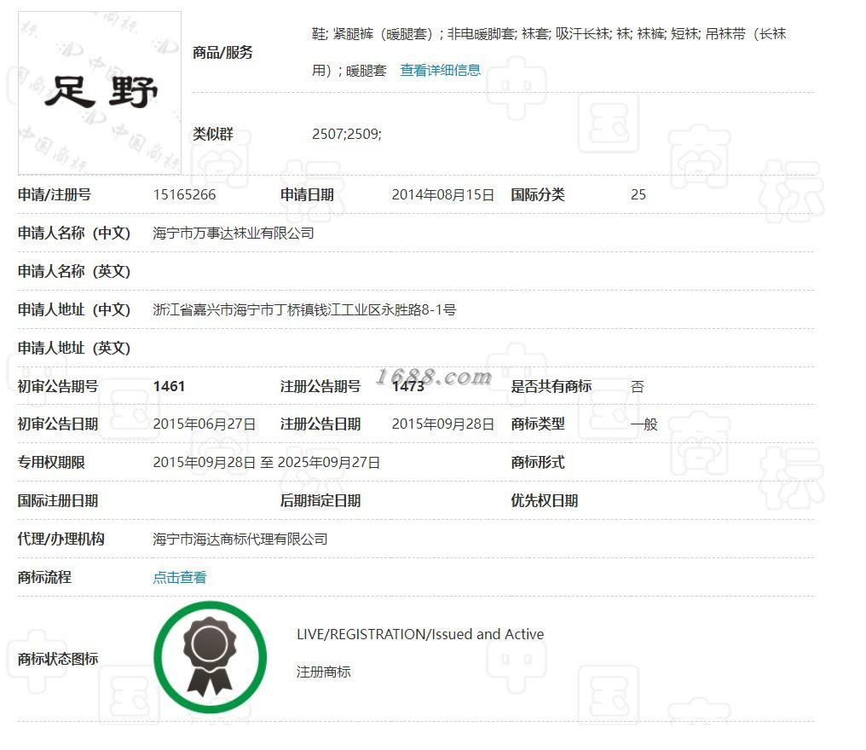Select registration number 15165266

[x=184, y=195]
